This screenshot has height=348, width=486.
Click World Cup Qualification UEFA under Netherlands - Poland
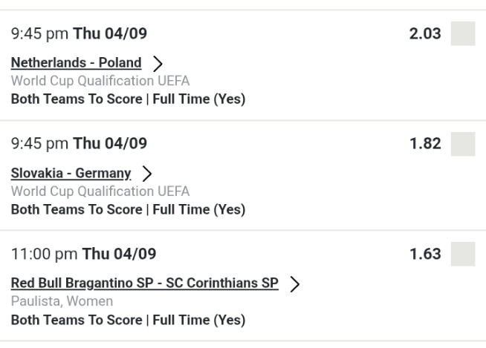(x=100, y=78)
